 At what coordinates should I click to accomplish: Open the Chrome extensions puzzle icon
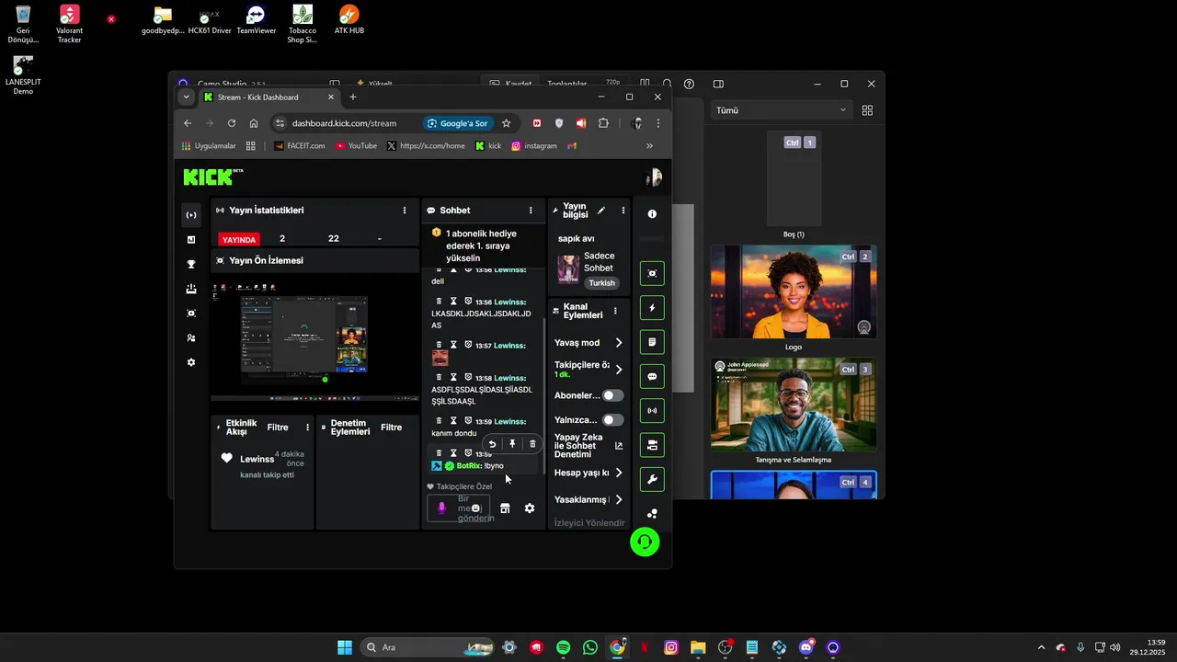603,123
